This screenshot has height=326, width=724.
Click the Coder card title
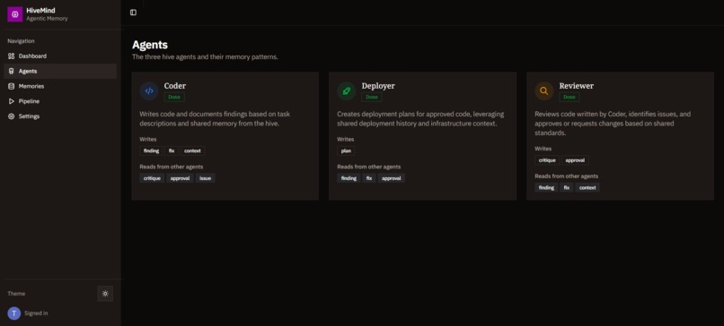[175, 86]
